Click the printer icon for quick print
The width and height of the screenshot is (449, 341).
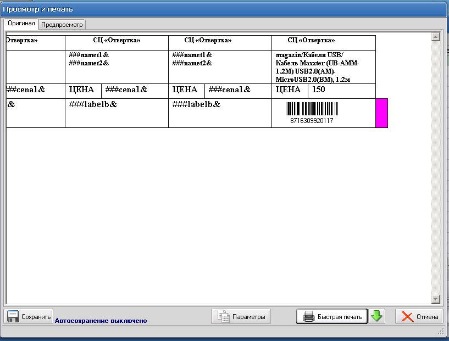pyautogui.click(x=309, y=316)
